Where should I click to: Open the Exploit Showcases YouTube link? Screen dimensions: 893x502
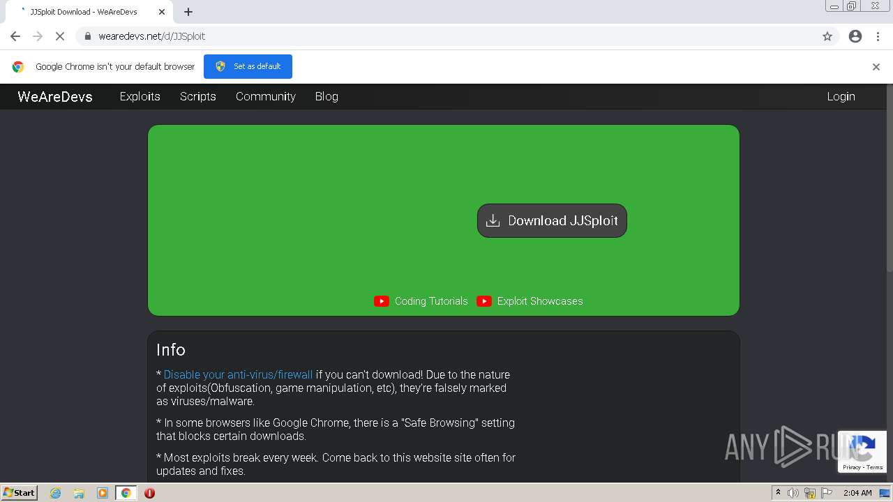(x=540, y=301)
